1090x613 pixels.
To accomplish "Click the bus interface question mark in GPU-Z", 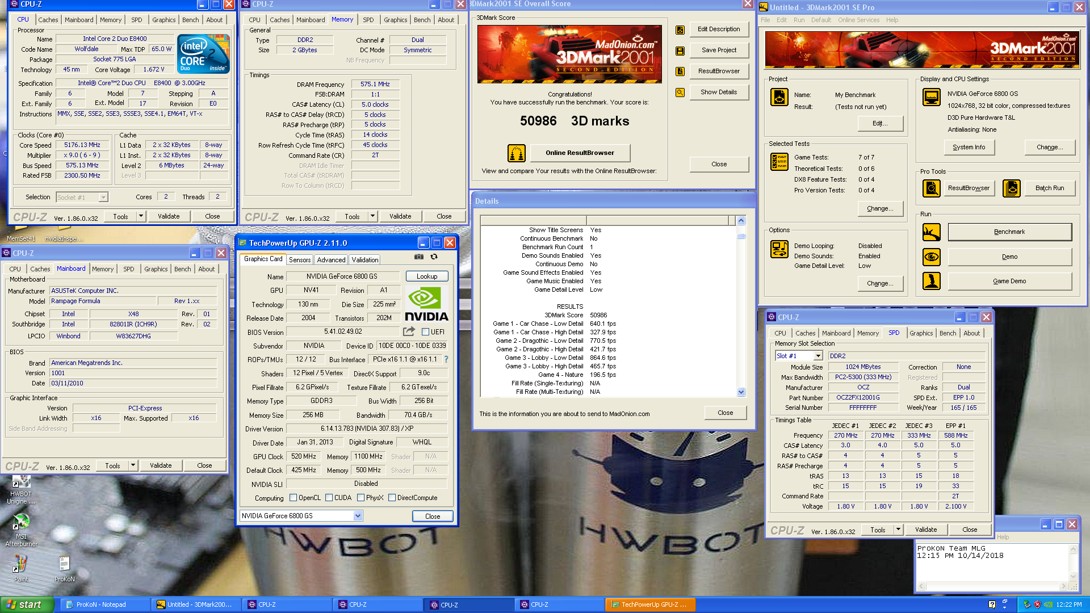I will [446, 359].
